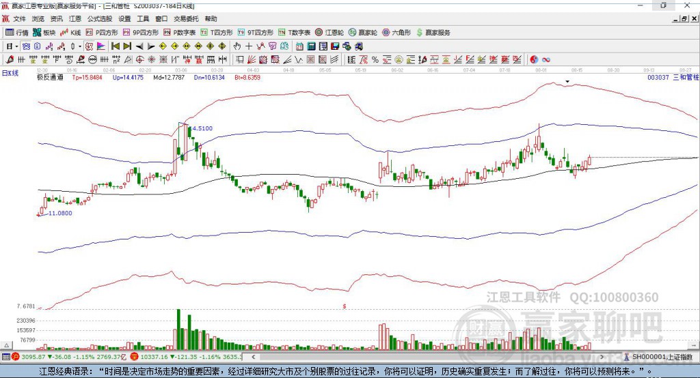The image size is (700, 378).
Task: Click the percent sign retracement tool
Action: point(375,60)
